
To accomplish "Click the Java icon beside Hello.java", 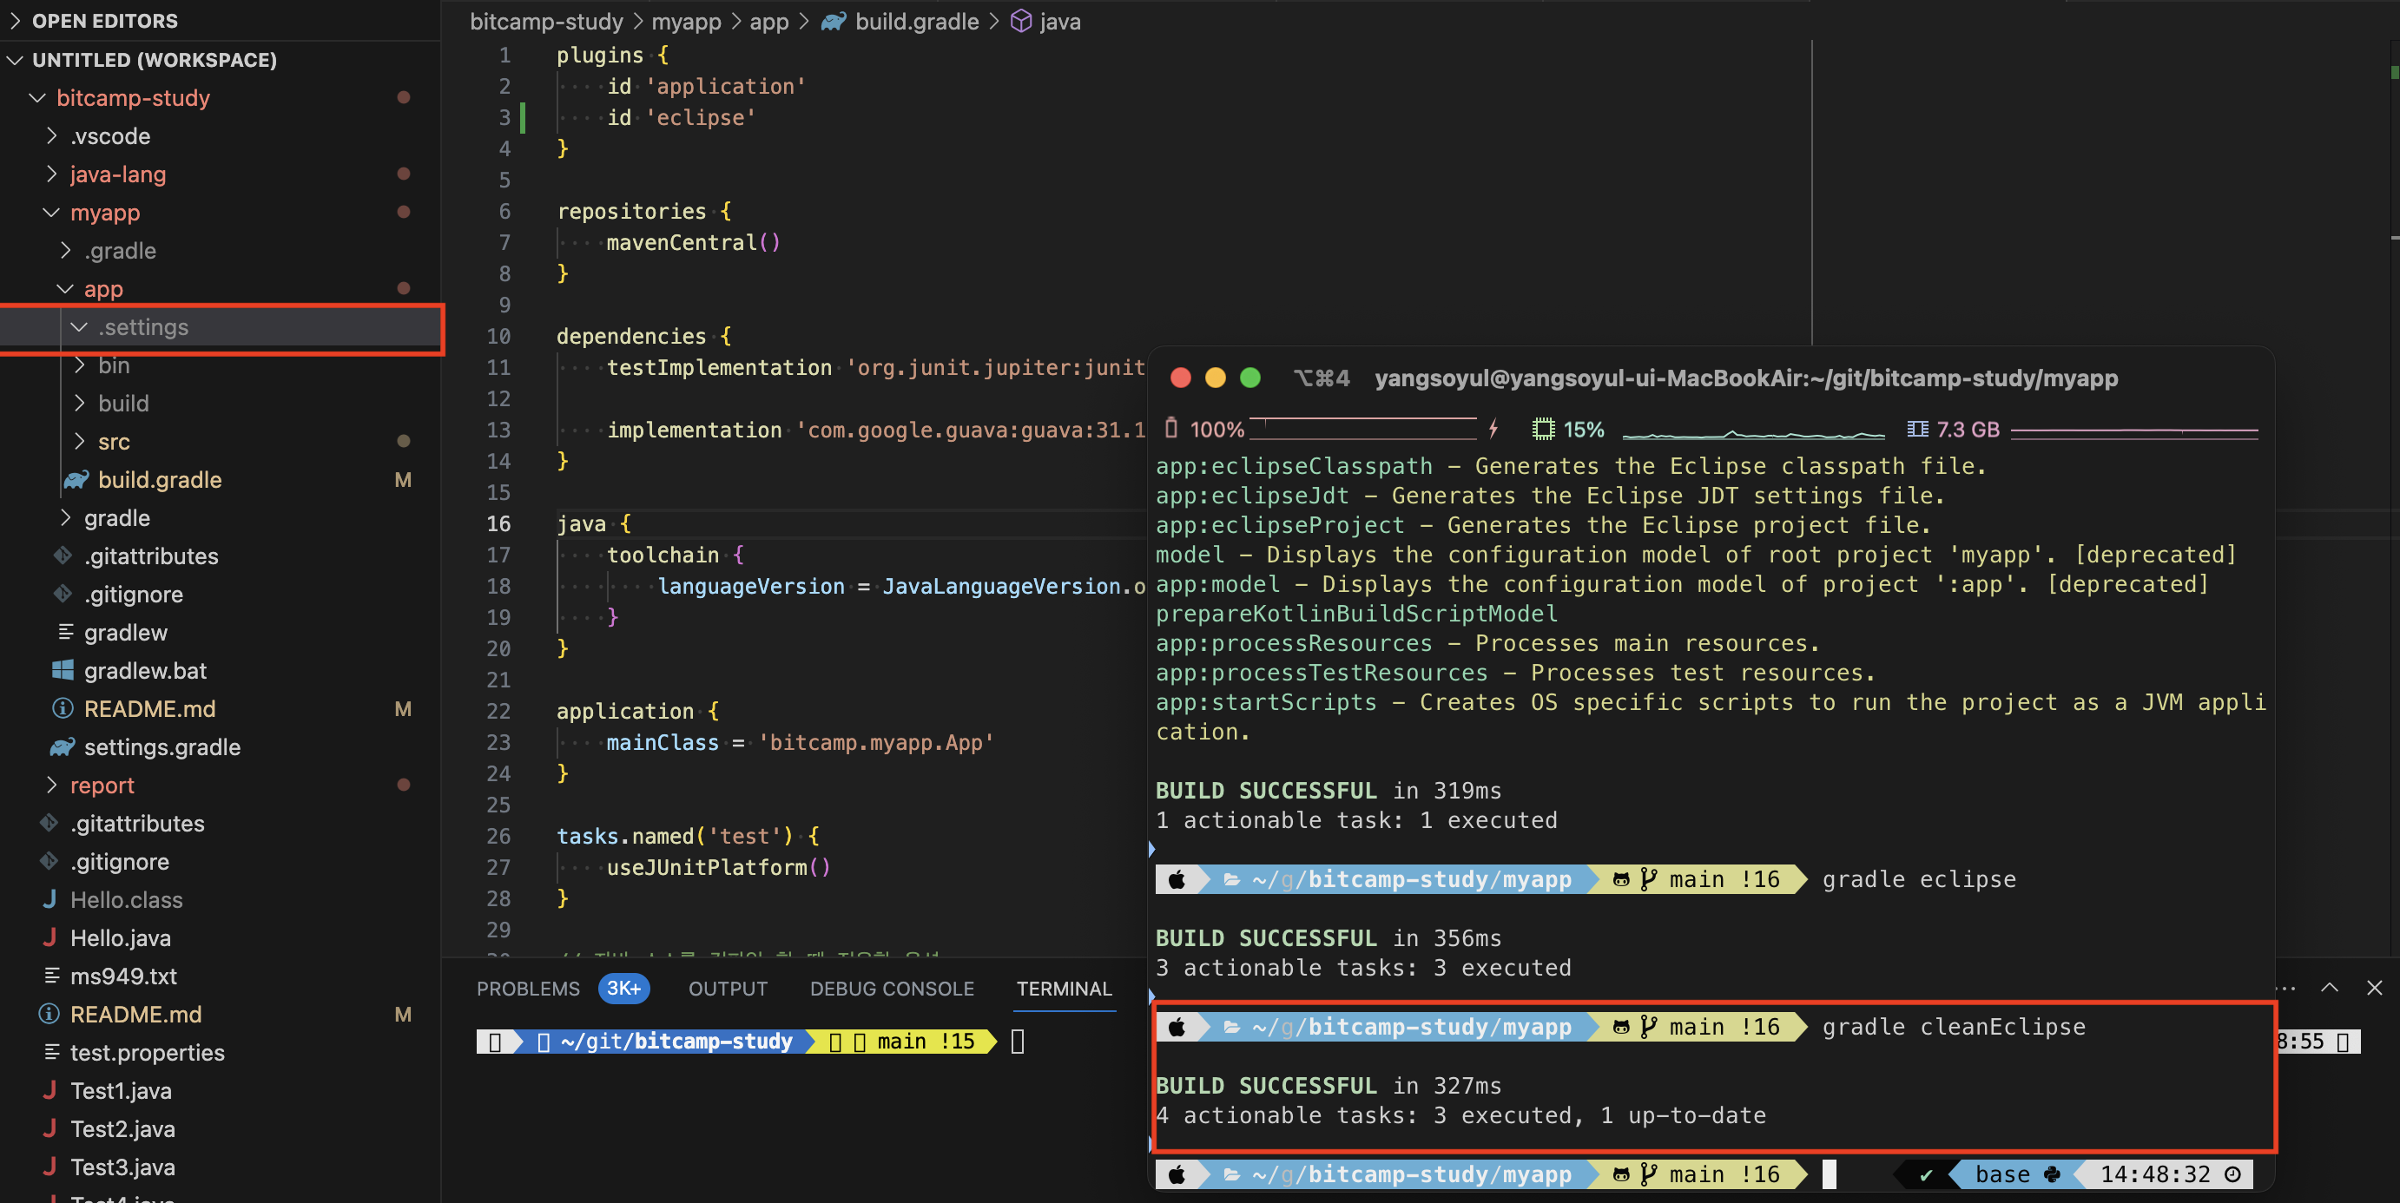I will 49,937.
